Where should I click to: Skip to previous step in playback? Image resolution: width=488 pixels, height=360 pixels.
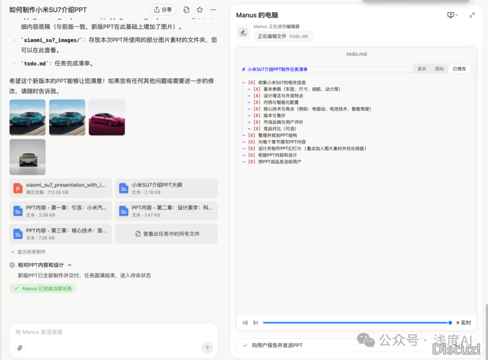(x=245, y=323)
